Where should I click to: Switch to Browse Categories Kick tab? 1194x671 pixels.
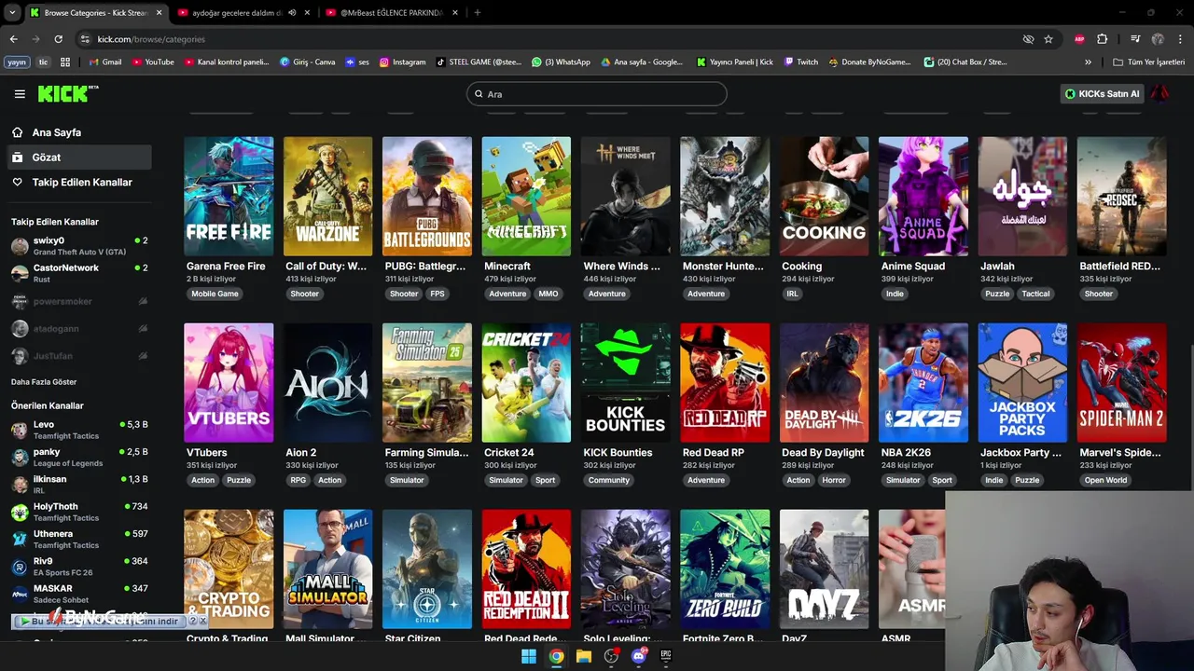click(96, 13)
